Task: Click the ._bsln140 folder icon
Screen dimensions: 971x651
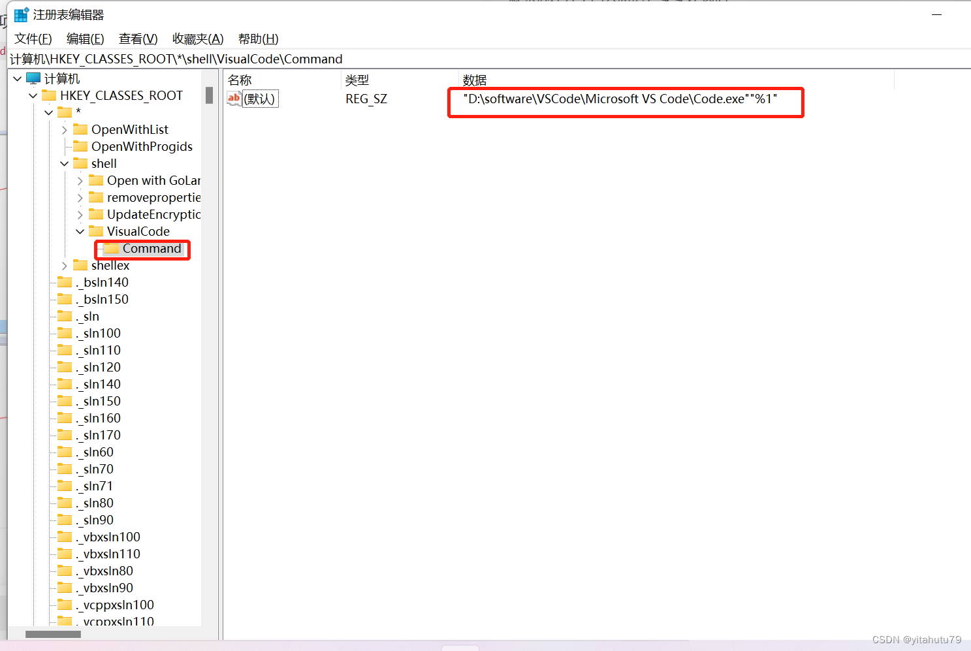Action: click(65, 282)
